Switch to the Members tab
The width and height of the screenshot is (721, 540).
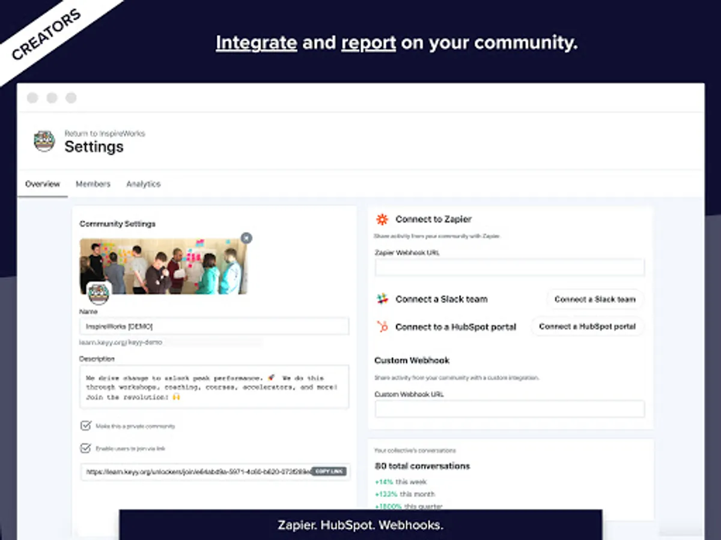click(x=93, y=184)
